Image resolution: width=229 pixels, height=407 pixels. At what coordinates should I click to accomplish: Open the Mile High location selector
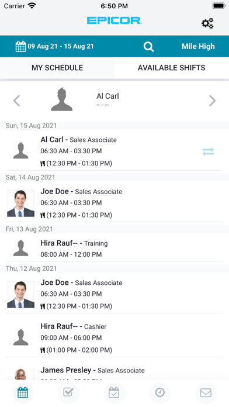(x=198, y=46)
